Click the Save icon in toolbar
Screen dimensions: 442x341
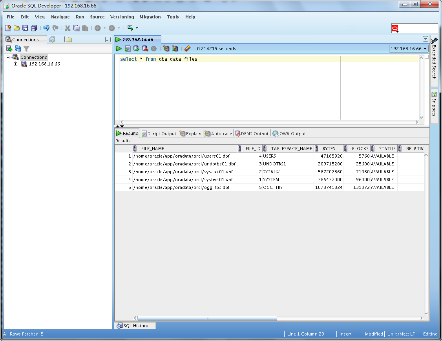tap(25, 28)
